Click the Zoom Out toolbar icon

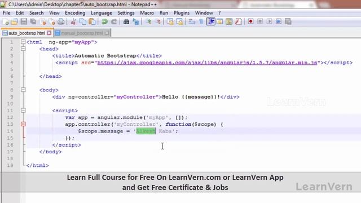158,21
